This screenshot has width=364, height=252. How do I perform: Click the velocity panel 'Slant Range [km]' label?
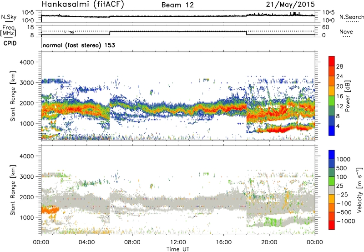pyautogui.click(x=13, y=190)
